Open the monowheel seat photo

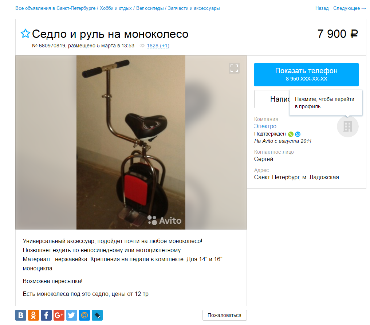point(131,142)
